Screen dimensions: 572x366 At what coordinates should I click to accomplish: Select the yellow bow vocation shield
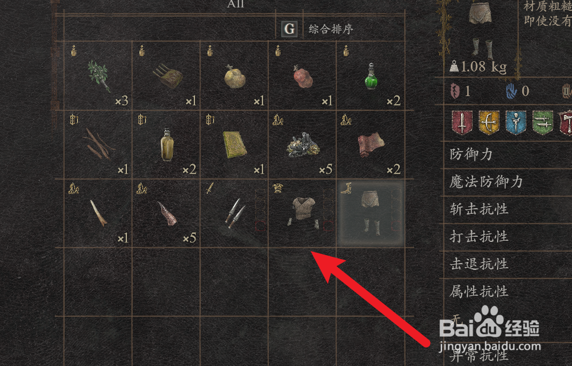tap(489, 122)
